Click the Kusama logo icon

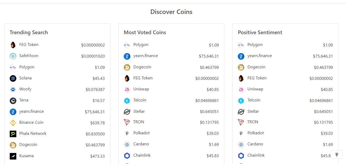point(13,156)
